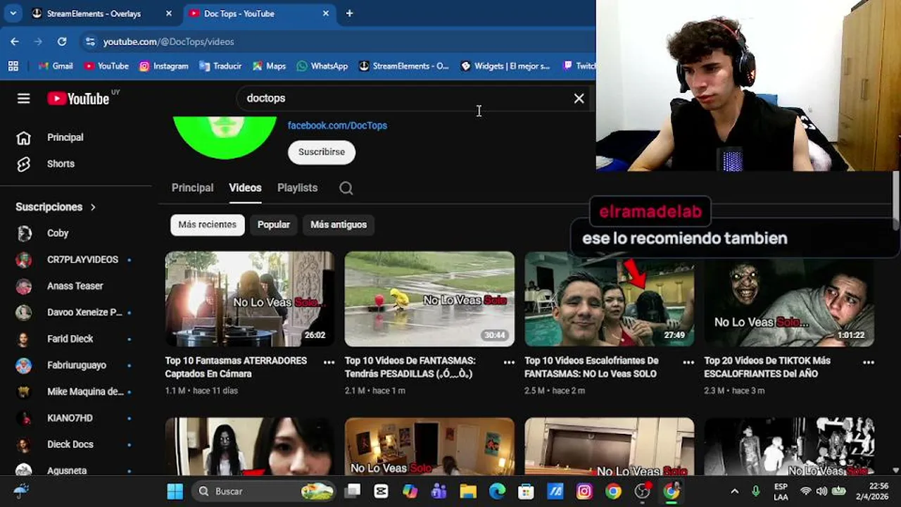901x507 pixels.
Task: Expand the Suscripciones section
Action: pyautogui.click(x=56, y=207)
